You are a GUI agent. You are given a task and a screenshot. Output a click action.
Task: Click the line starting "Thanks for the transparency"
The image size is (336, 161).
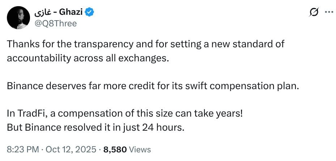point(145,44)
